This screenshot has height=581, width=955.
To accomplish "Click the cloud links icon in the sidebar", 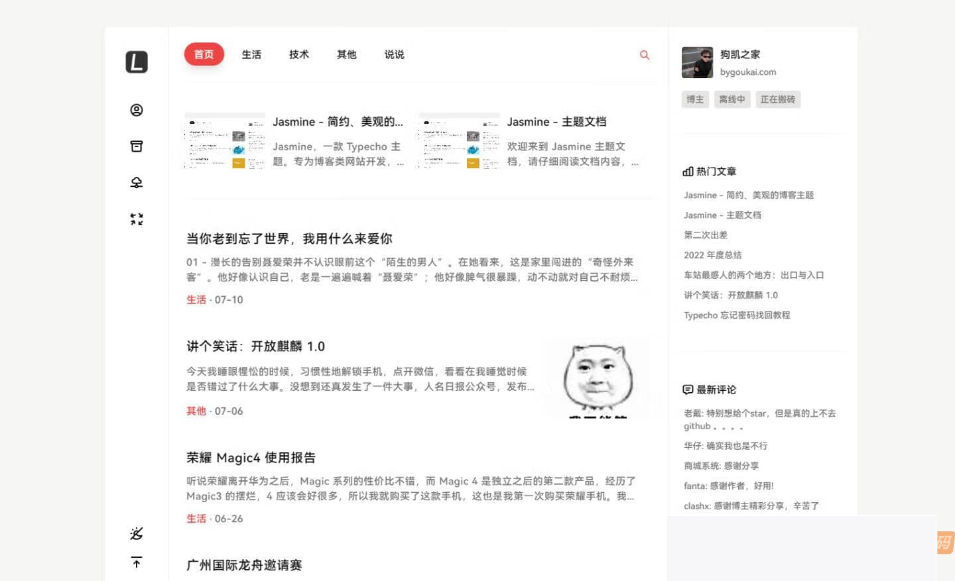I will (136, 183).
